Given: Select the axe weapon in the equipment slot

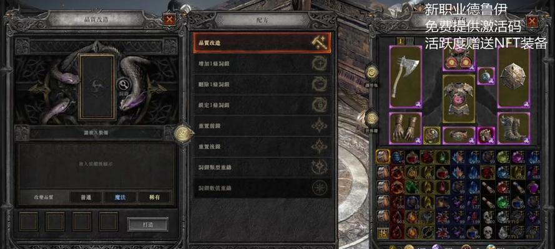Looking at the screenshot, I should (x=406, y=77).
